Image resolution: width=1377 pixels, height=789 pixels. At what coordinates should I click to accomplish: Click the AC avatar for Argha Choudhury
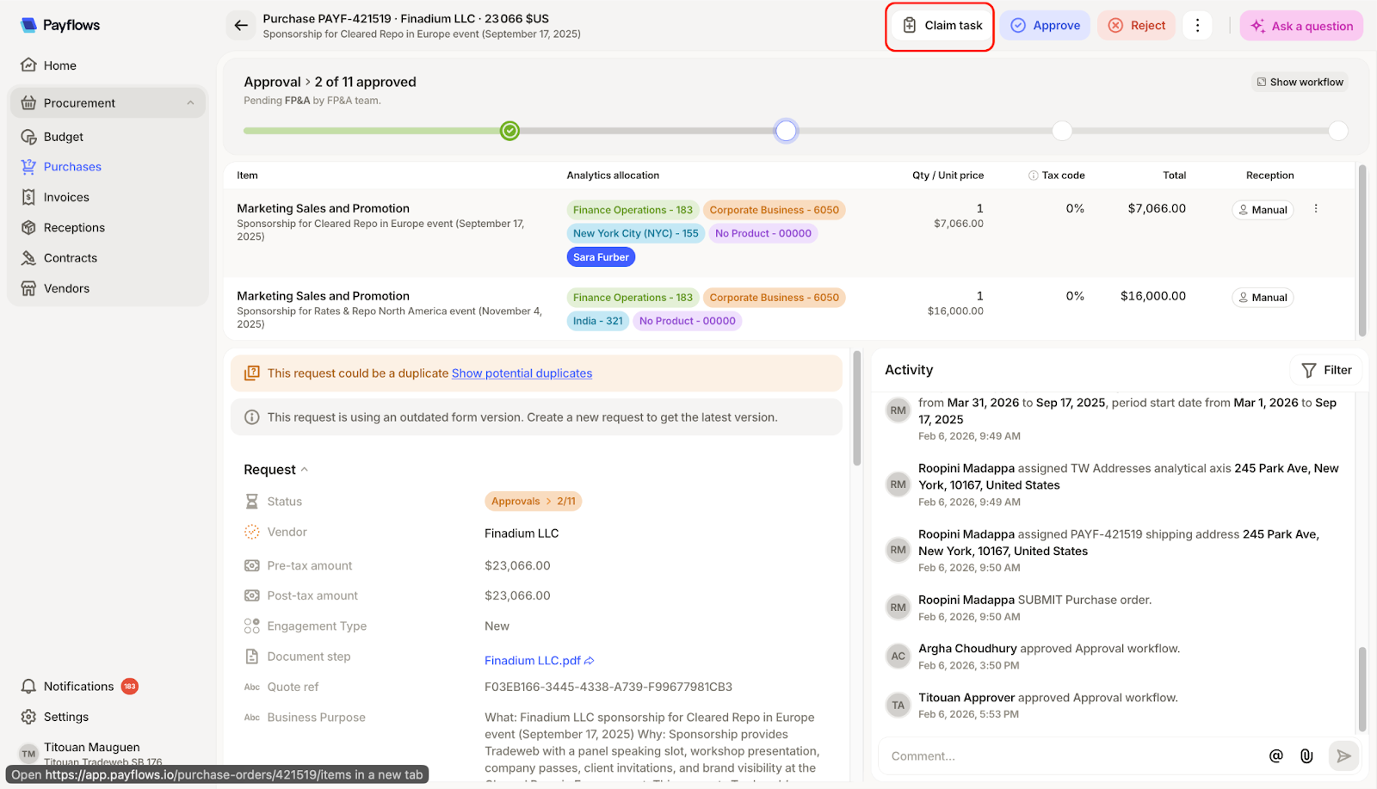click(x=898, y=656)
